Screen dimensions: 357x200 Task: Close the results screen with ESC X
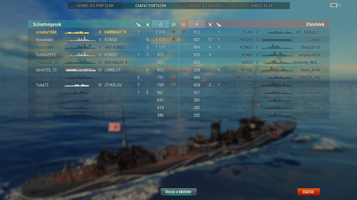point(336,5)
